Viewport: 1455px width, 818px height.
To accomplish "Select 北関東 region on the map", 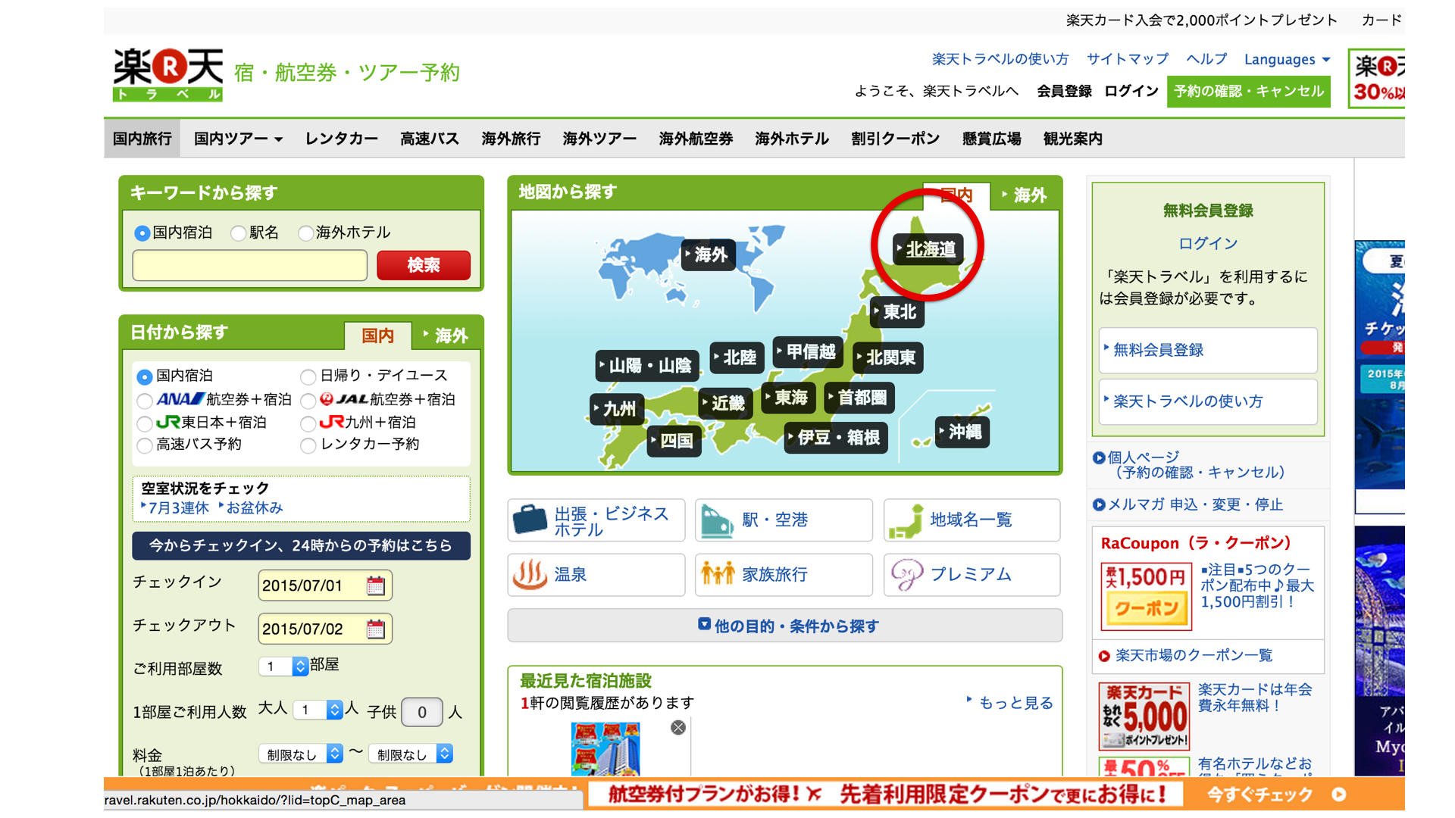I will pos(887,357).
